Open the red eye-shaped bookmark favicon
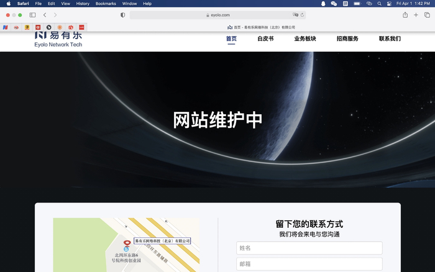 [16, 27]
